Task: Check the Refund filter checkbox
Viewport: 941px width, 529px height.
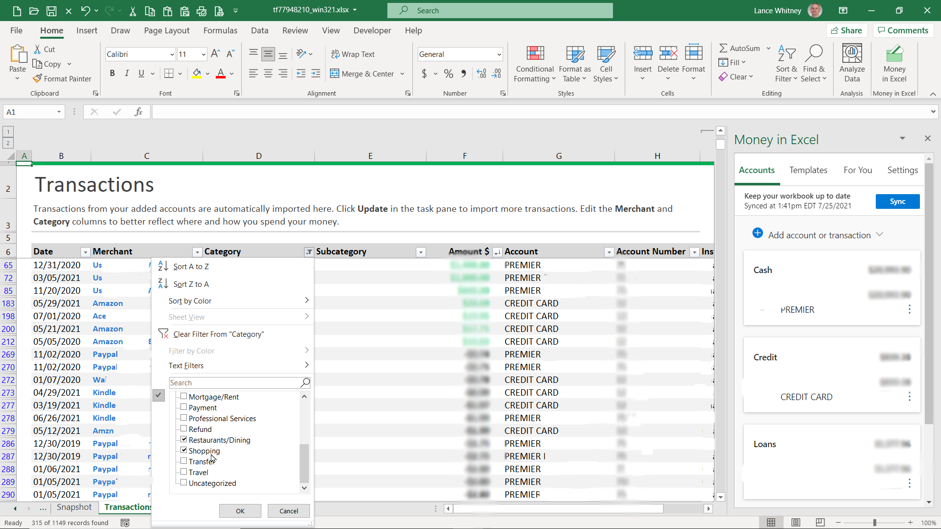Action: pos(183,428)
